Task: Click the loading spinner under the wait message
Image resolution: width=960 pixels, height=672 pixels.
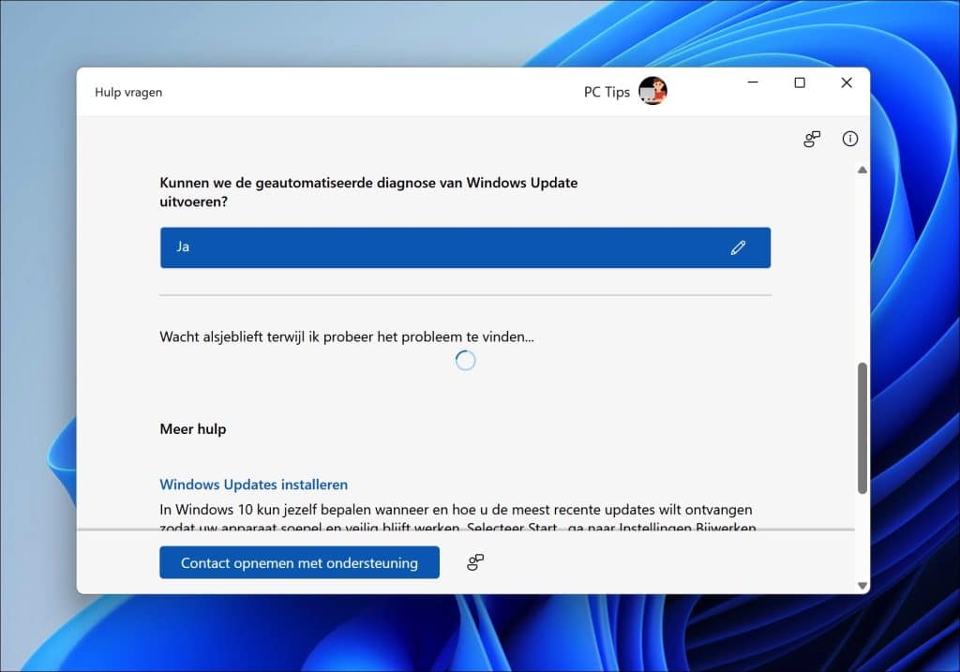Action: coord(465,361)
